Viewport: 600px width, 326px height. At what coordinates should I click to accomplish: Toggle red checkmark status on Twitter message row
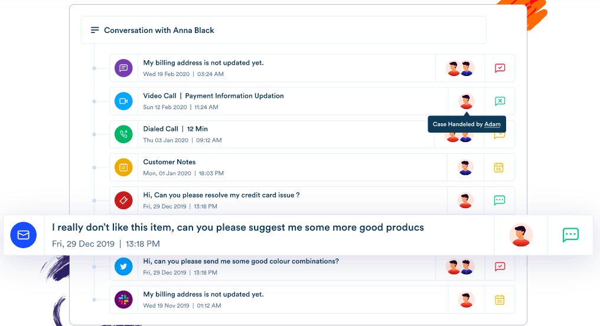(500, 266)
